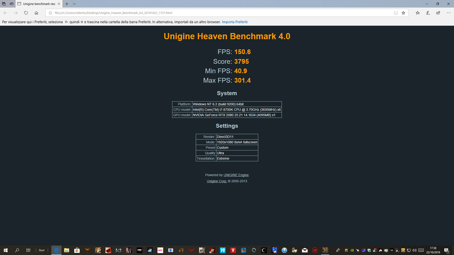This screenshot has height=255, width=454.
Task: Open the Mail envelope taskbar icon
Action: (305, 250)
